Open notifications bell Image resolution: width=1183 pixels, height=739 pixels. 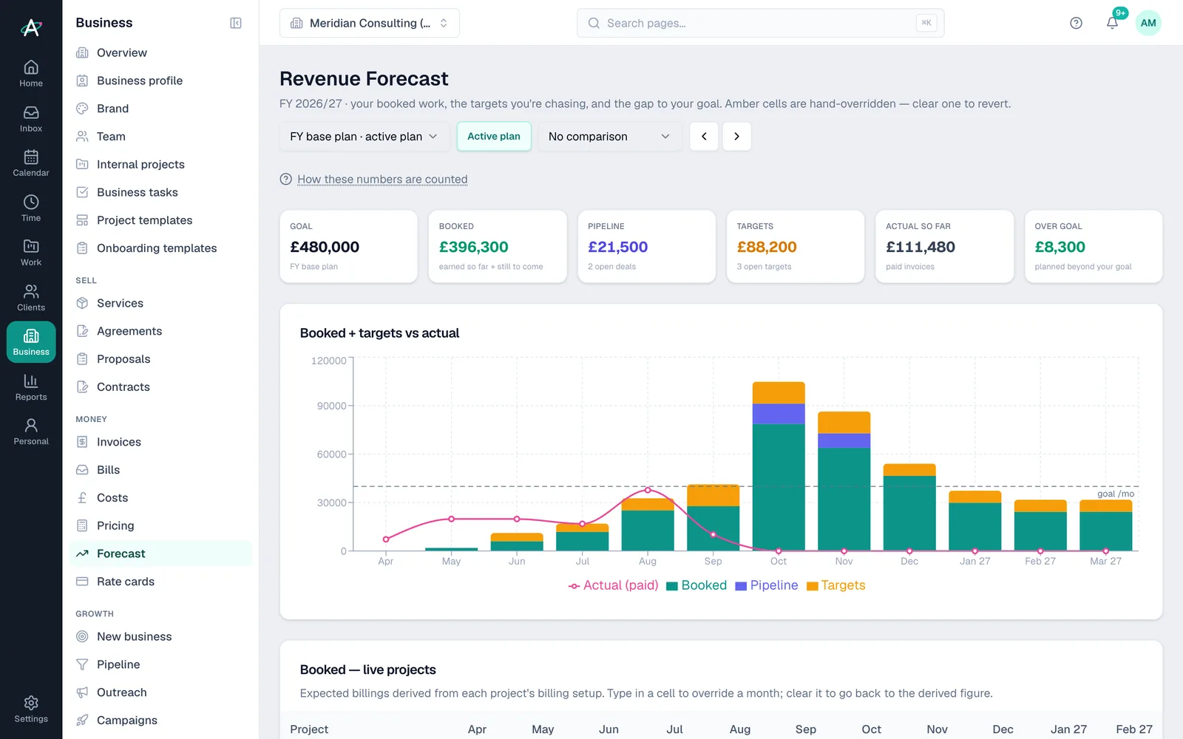[1112, 23]
